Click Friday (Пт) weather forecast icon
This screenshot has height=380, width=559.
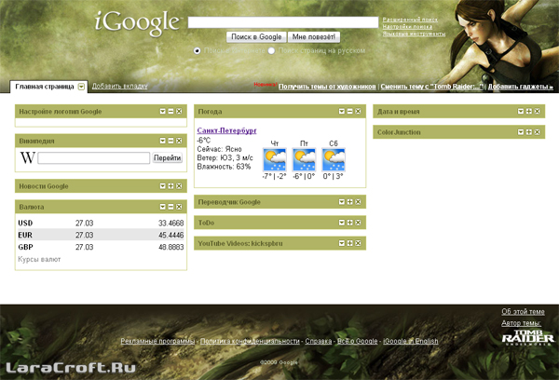[x=304, y=159]
